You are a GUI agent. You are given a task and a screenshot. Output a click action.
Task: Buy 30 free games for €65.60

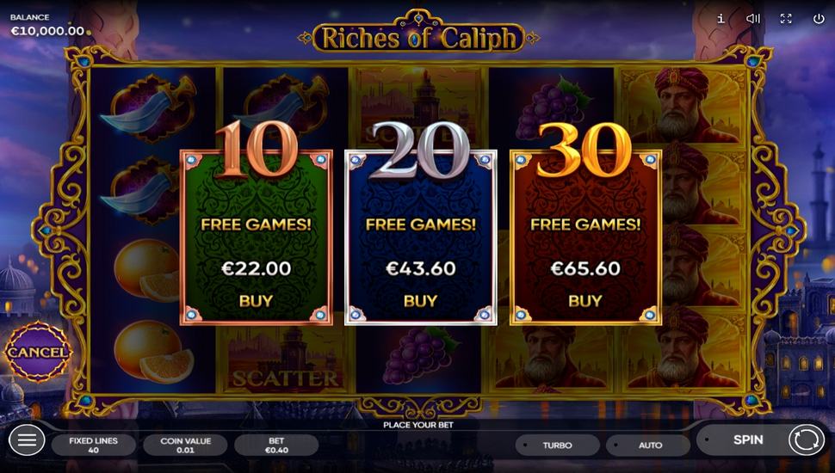coord(584,301)
